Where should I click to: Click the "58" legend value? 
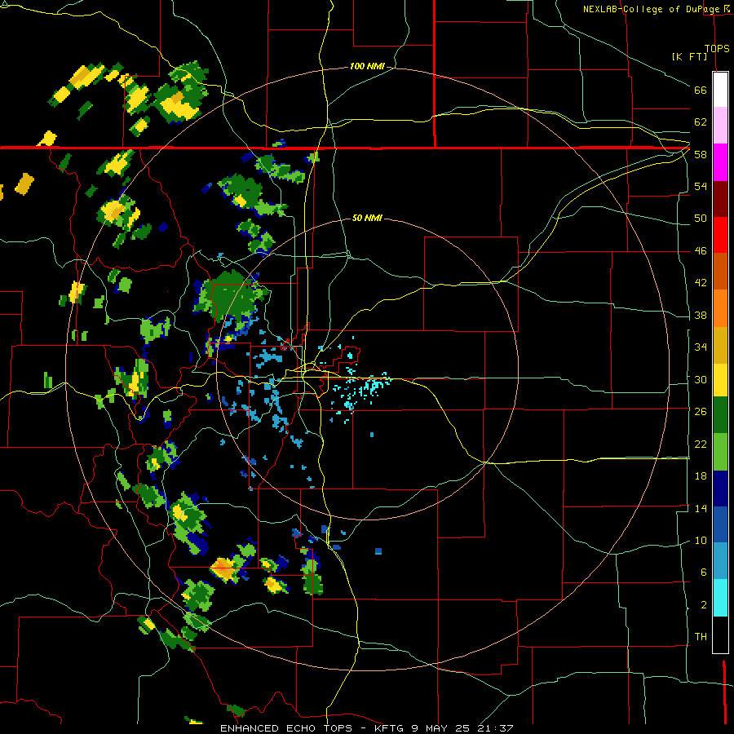(701, 154)
